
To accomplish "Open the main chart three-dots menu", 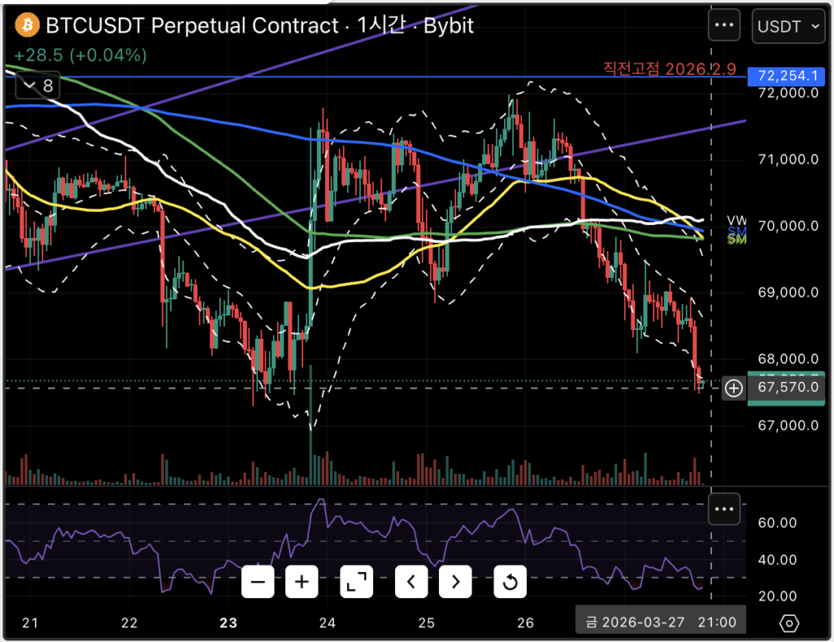I will 724,25.
